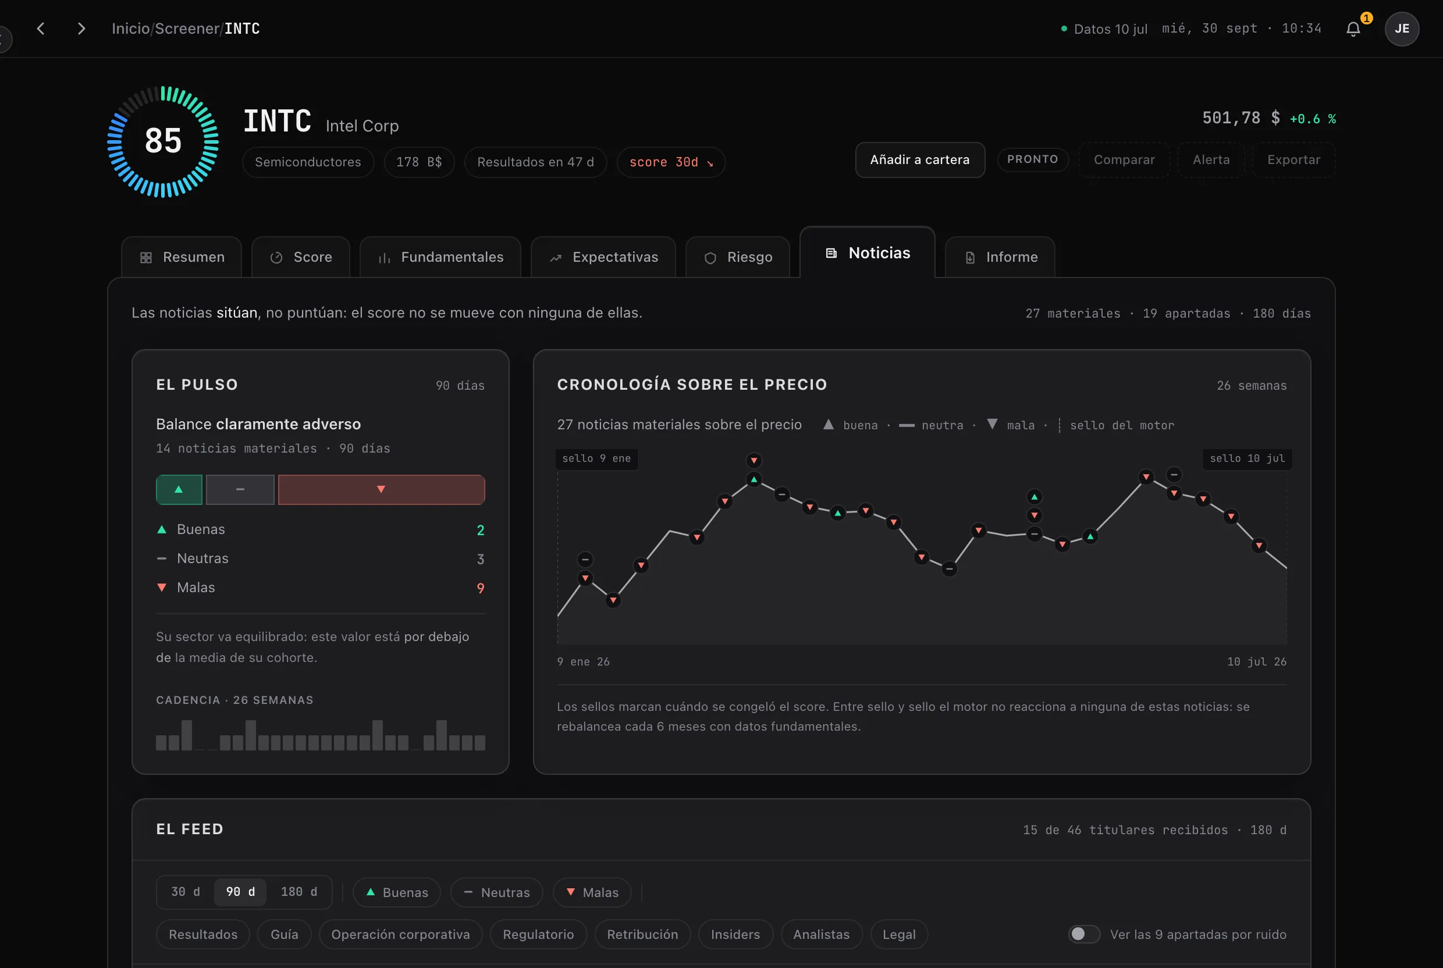Open the Resumen tab
Image resolution: width=1443 pixels, height=968 pixels.
[x=182, y=257]
